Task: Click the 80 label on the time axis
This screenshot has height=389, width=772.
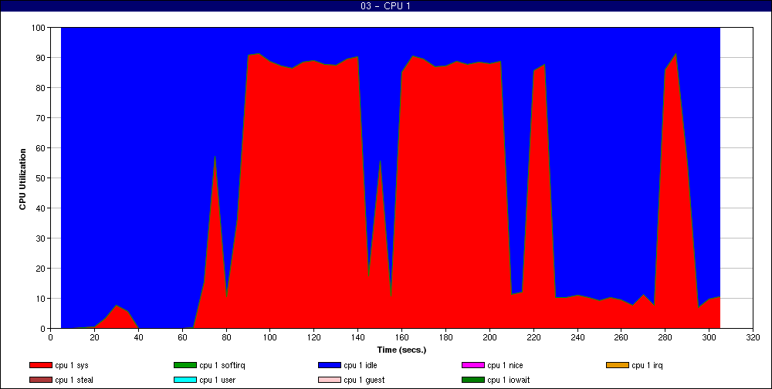Action: [x=226, y=337]
